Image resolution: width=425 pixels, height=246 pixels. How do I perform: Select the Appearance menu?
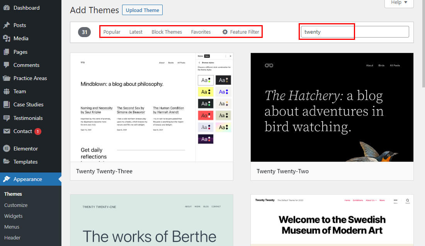tap(31, 179)
